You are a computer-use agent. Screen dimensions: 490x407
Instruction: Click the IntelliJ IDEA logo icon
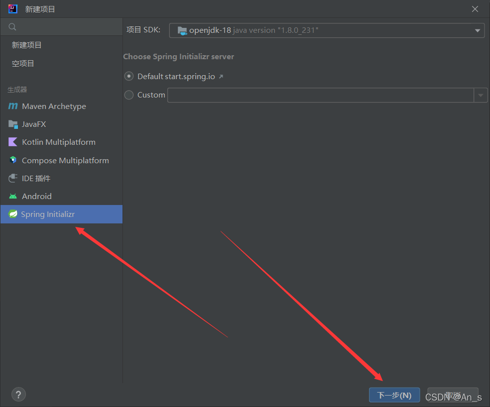[x=13, y=9]
